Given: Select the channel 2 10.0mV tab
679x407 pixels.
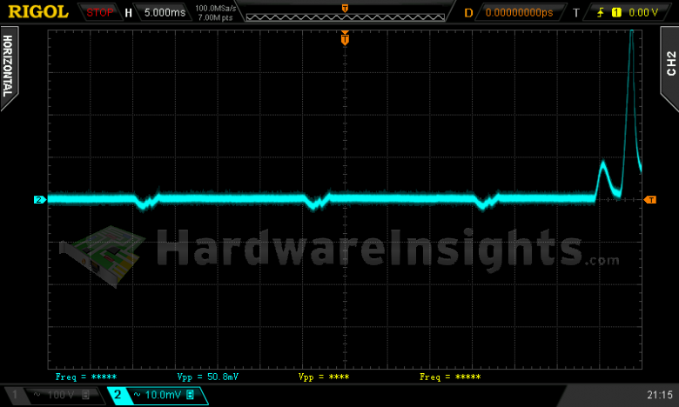Looking at the screenshot, I should point(157,396).
